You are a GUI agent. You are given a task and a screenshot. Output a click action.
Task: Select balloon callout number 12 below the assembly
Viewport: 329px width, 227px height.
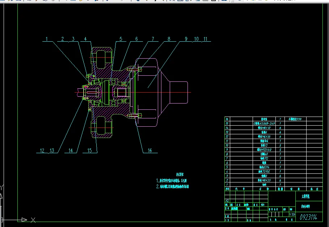click(x=42, y=150)
